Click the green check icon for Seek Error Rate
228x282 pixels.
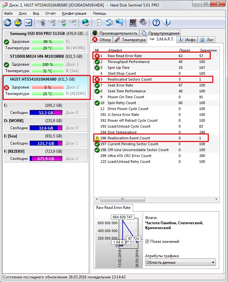[x=97, y=85]
